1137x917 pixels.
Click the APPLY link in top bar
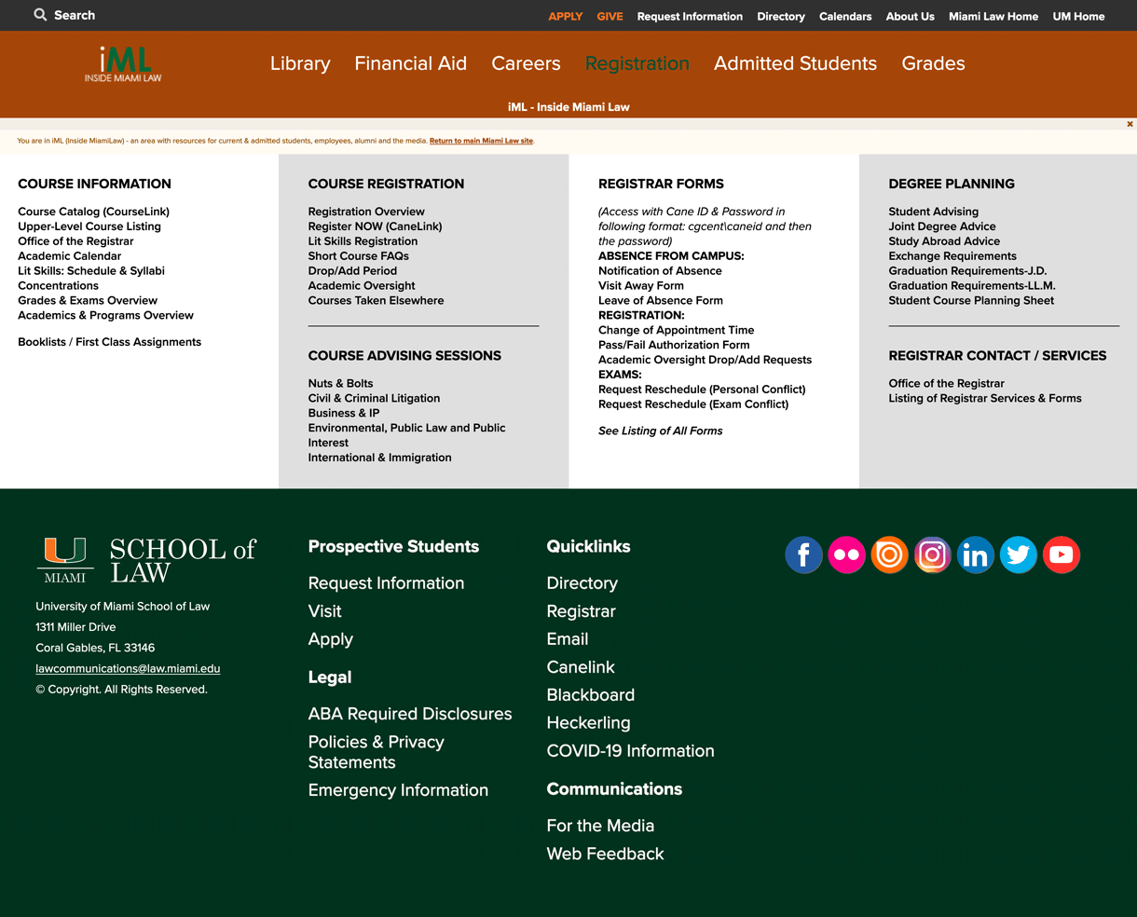pos(565,16)
